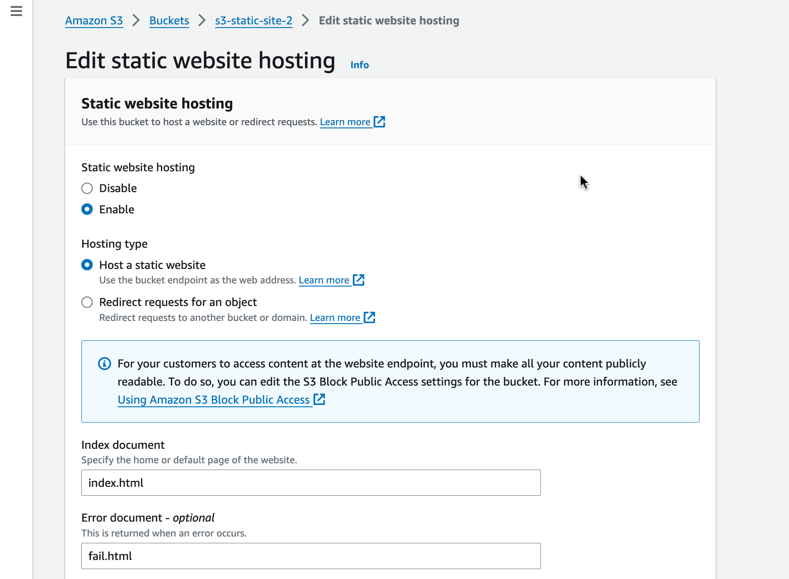
Task: Open s3-static-site-2 bucket breadcrumb
Action: 254,21
